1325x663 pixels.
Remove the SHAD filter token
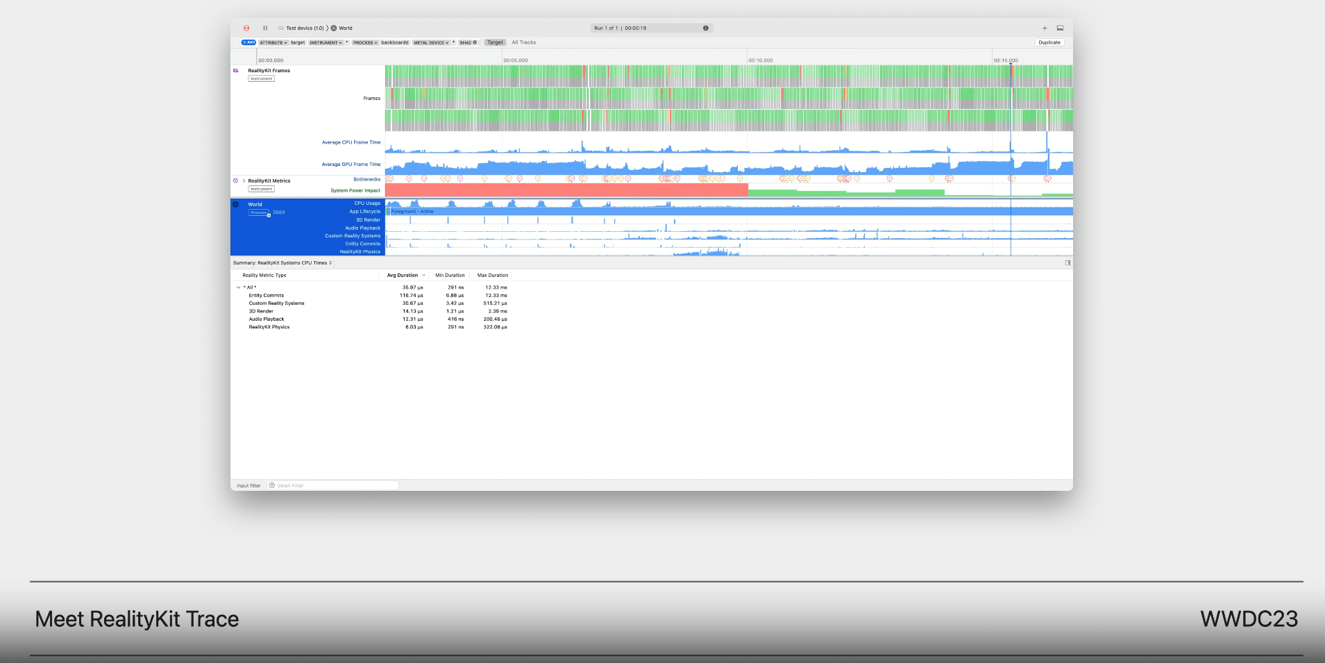coord(475,42)
